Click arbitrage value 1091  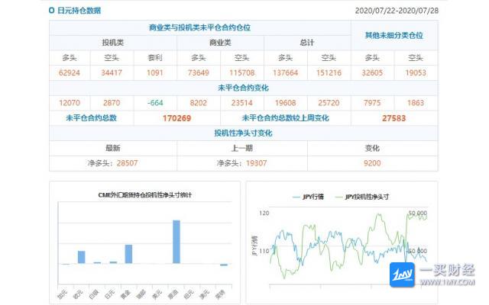point(155,73)
